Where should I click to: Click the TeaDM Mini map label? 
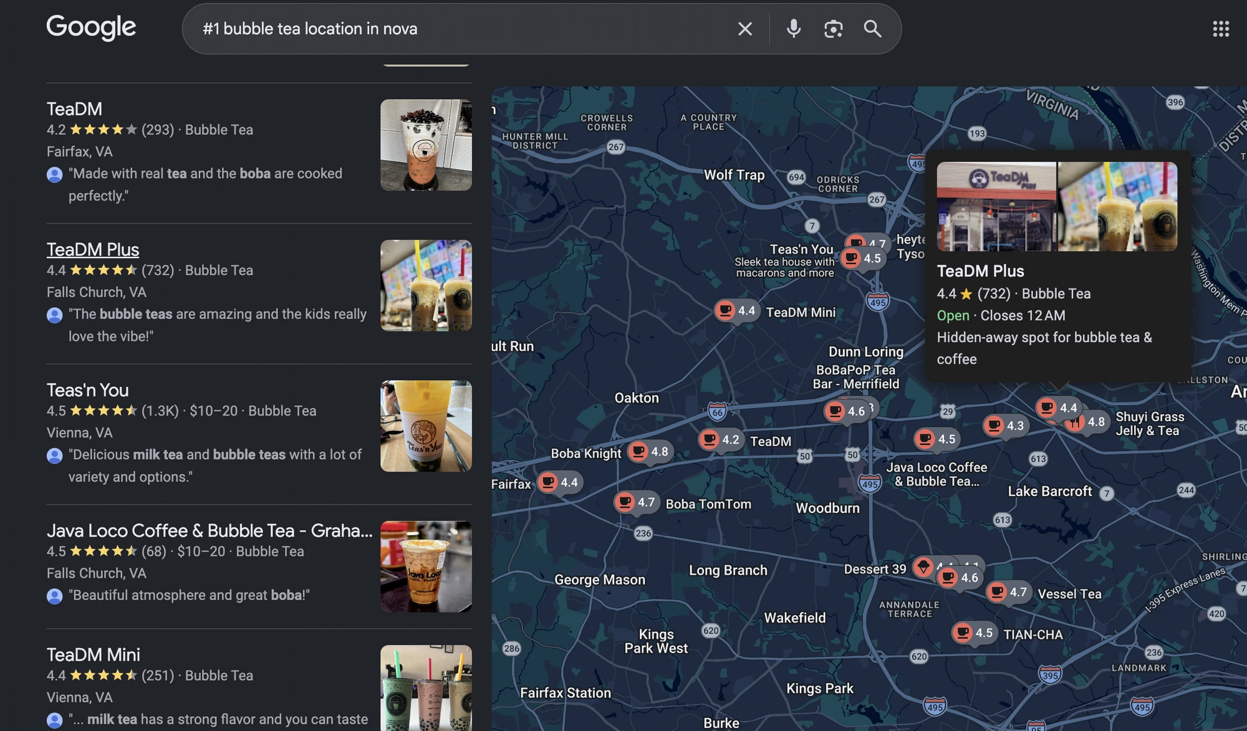pos(801,312)
